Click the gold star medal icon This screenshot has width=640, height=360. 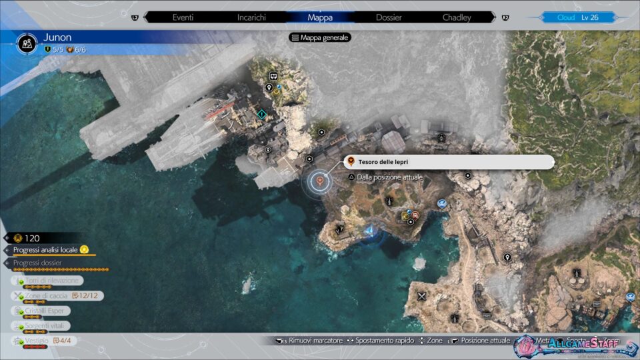pos(85,249)
